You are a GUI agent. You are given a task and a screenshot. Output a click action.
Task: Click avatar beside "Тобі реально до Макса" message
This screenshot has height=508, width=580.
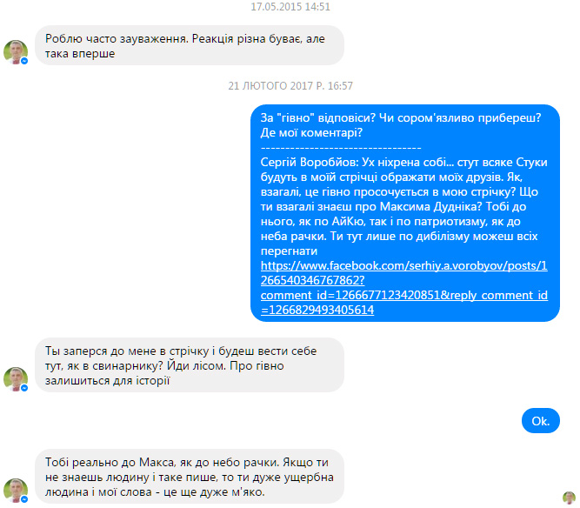tap(15, 491)
